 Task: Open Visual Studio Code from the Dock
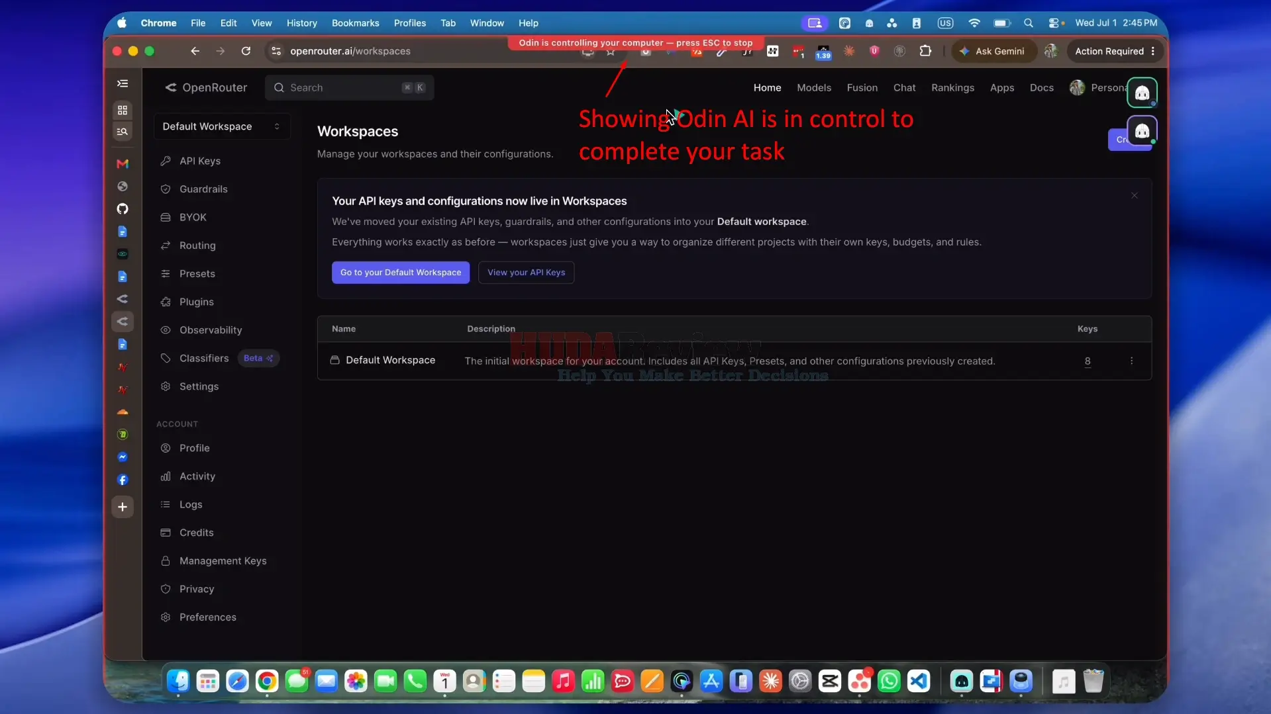(919, 681)
